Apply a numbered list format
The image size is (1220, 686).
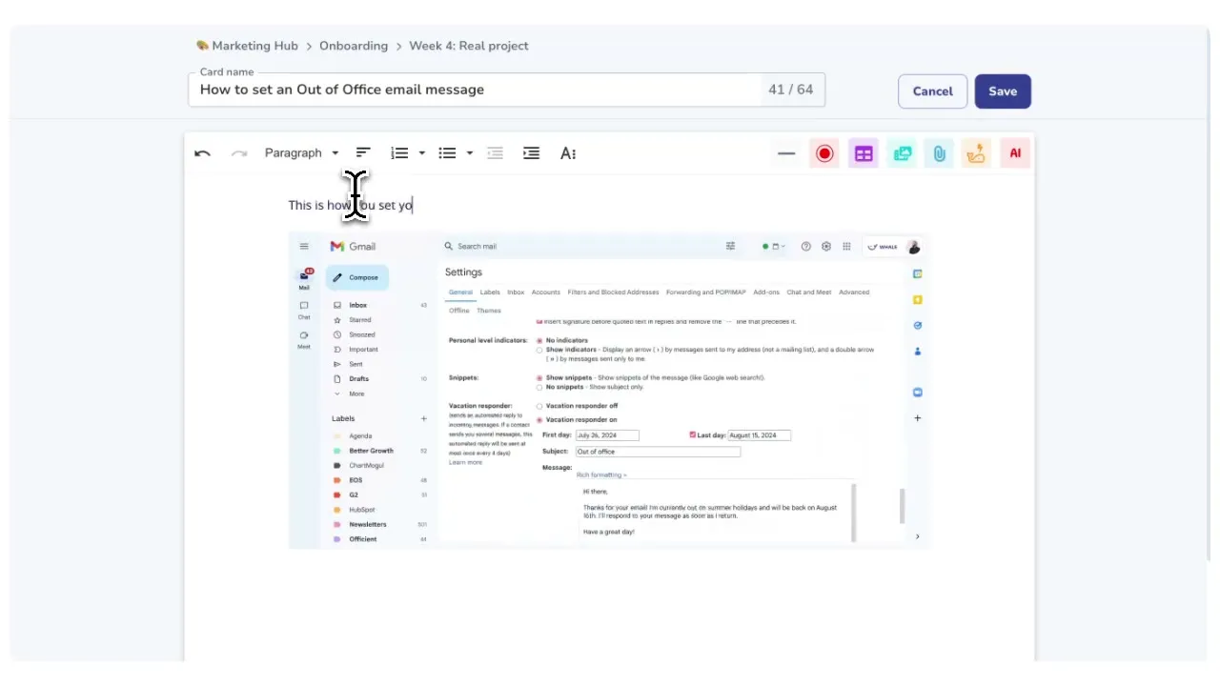click(x=399, y=153)
